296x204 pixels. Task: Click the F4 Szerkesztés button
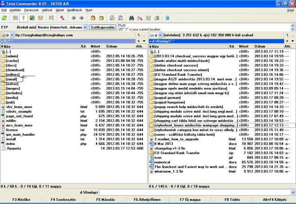click(63, 200)
